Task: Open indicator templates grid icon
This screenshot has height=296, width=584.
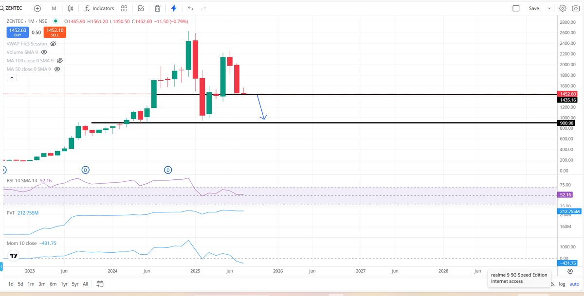Action: [x=124, y=8]
